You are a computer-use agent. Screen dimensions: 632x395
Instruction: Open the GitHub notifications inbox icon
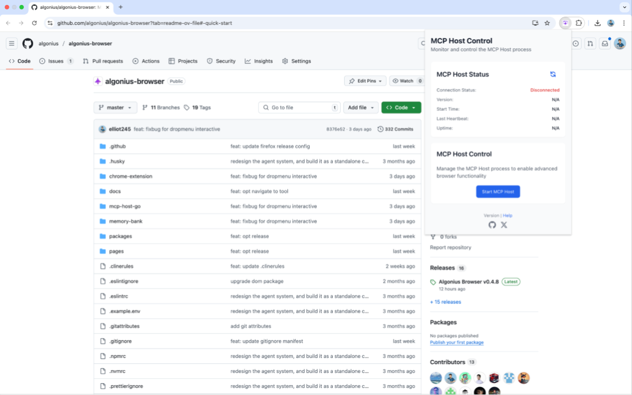click(x=604, y=43)
